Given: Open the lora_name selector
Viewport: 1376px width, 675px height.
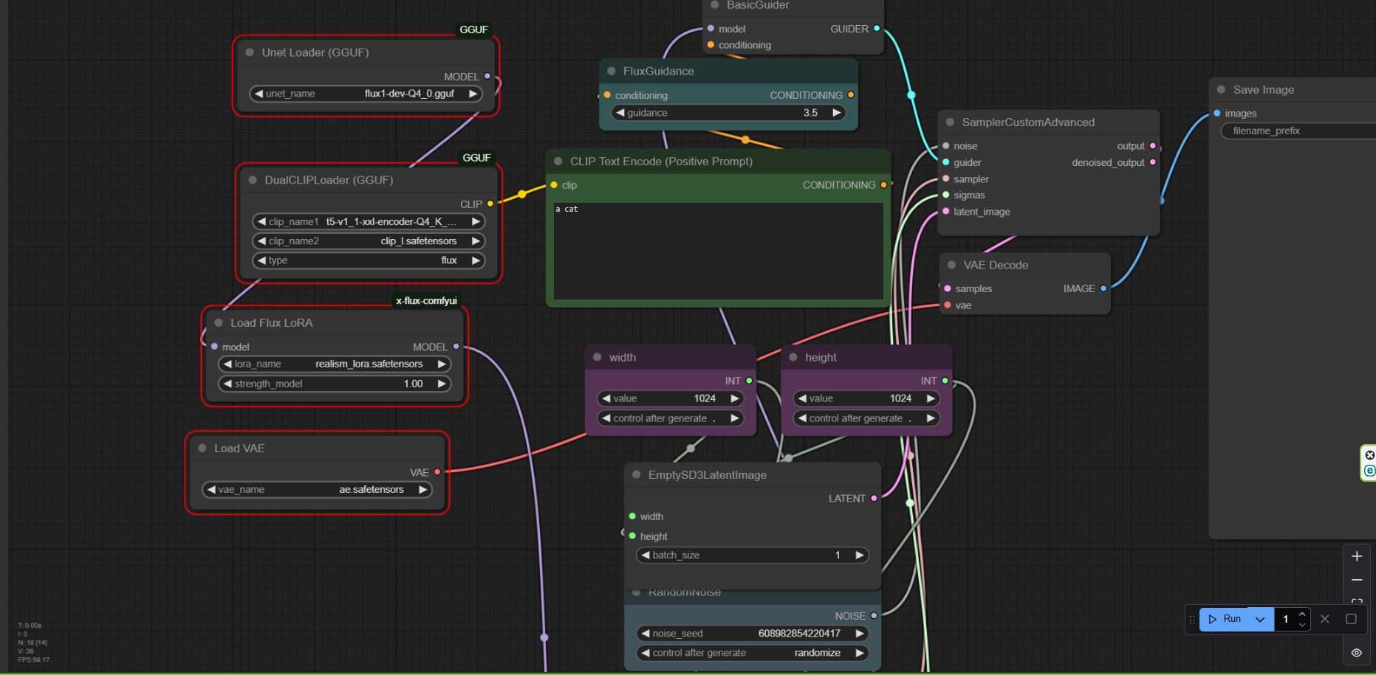Looking at the screenshot, I should coord(335,364).
